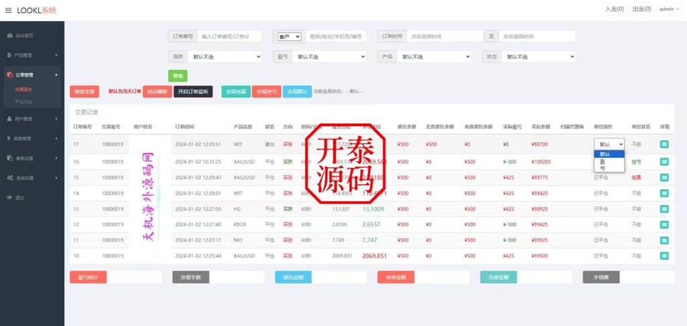
Task: Click the LOOKL系统 logo text
Action: pos(37,10)
